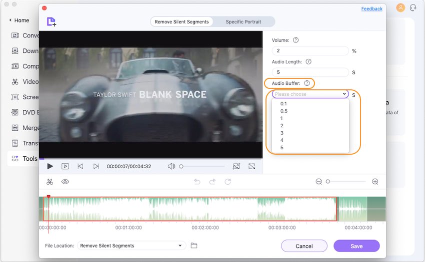
Task: Redo the last edit
Action: coord(212,182)
